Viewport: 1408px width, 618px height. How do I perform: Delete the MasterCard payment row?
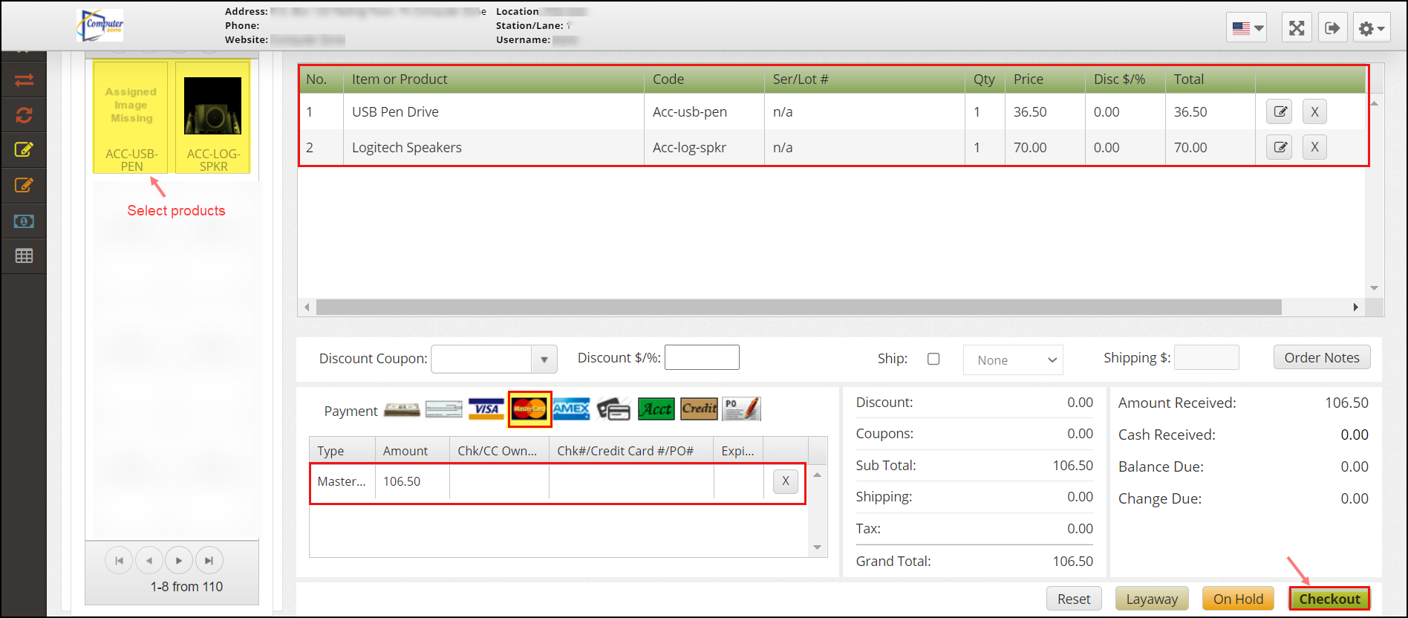(x=786, y=481)
